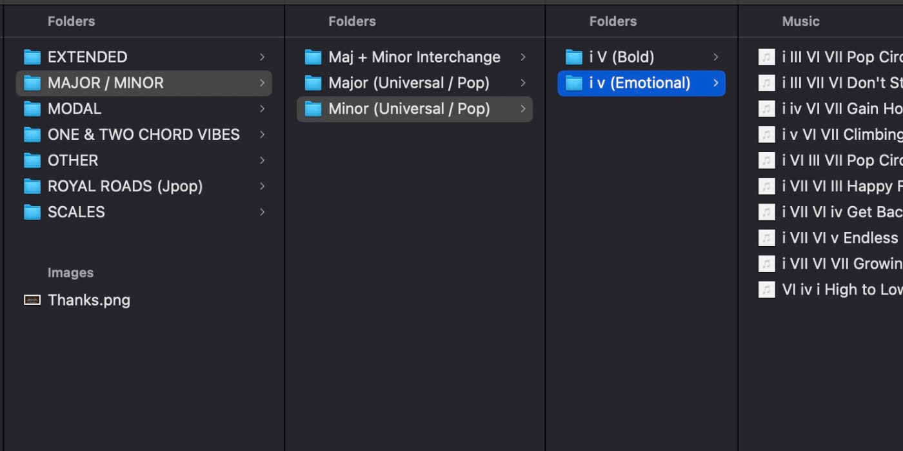Click the ROYAL ROADS (Jpop) folder icon

32,186
